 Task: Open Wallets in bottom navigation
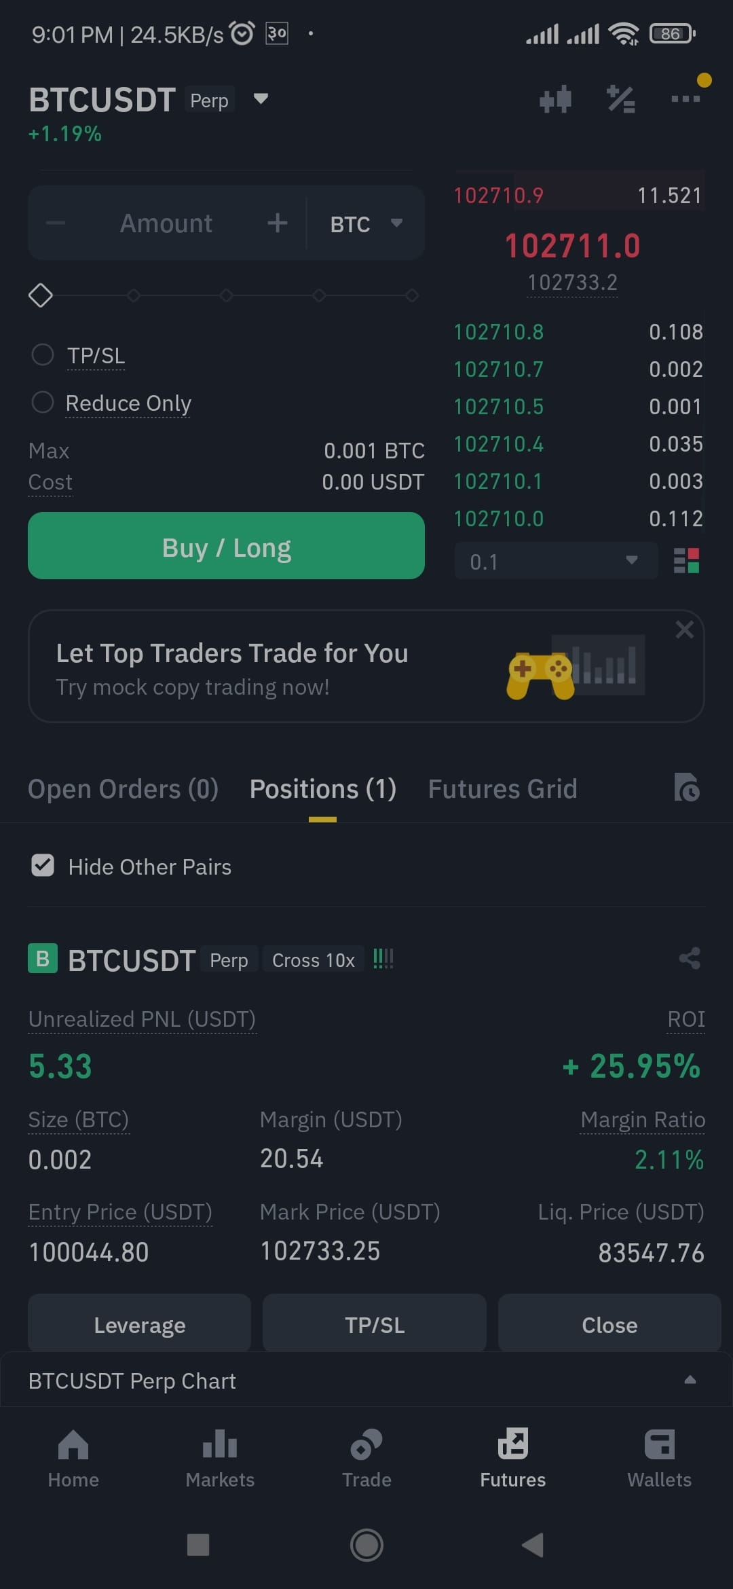point(659,1459)
